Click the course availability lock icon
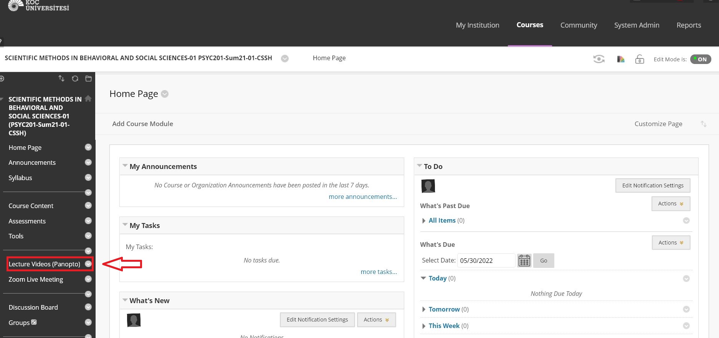This screenshot has height=338, width=719. 640,59
